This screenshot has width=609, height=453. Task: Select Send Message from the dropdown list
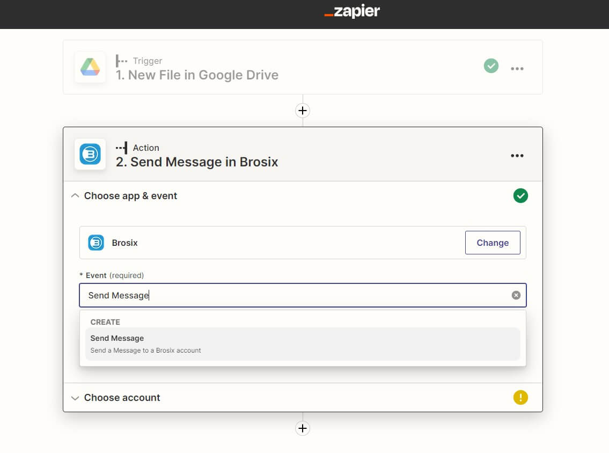[x=303, y=344]
